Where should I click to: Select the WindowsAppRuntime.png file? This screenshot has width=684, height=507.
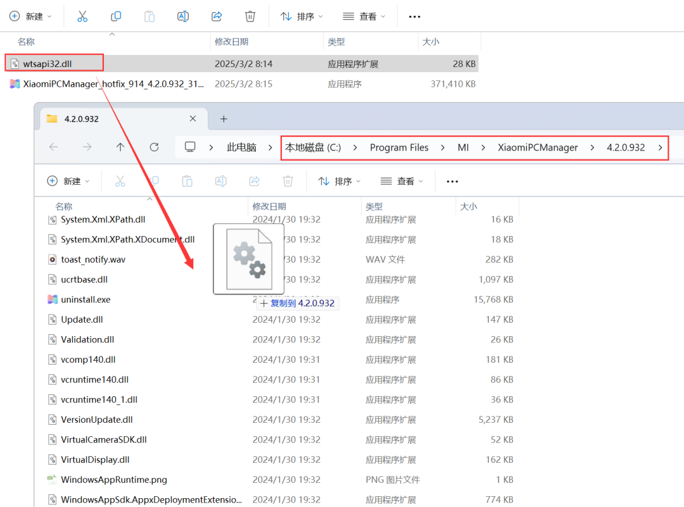pos(114,480)
